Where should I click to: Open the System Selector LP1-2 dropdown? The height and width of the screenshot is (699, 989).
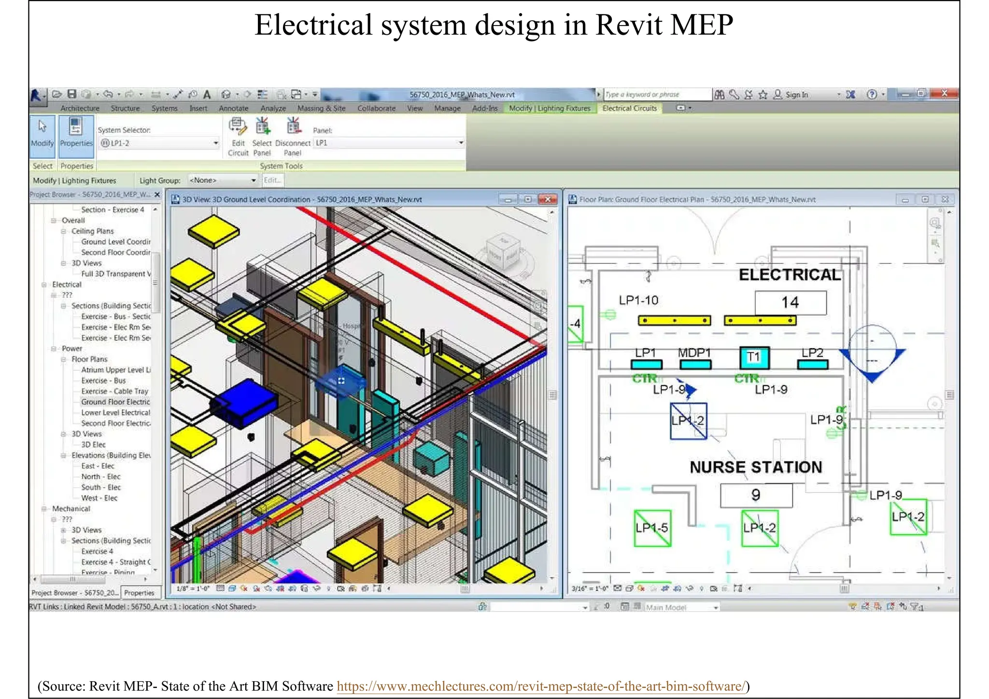[x=215, y=143]
